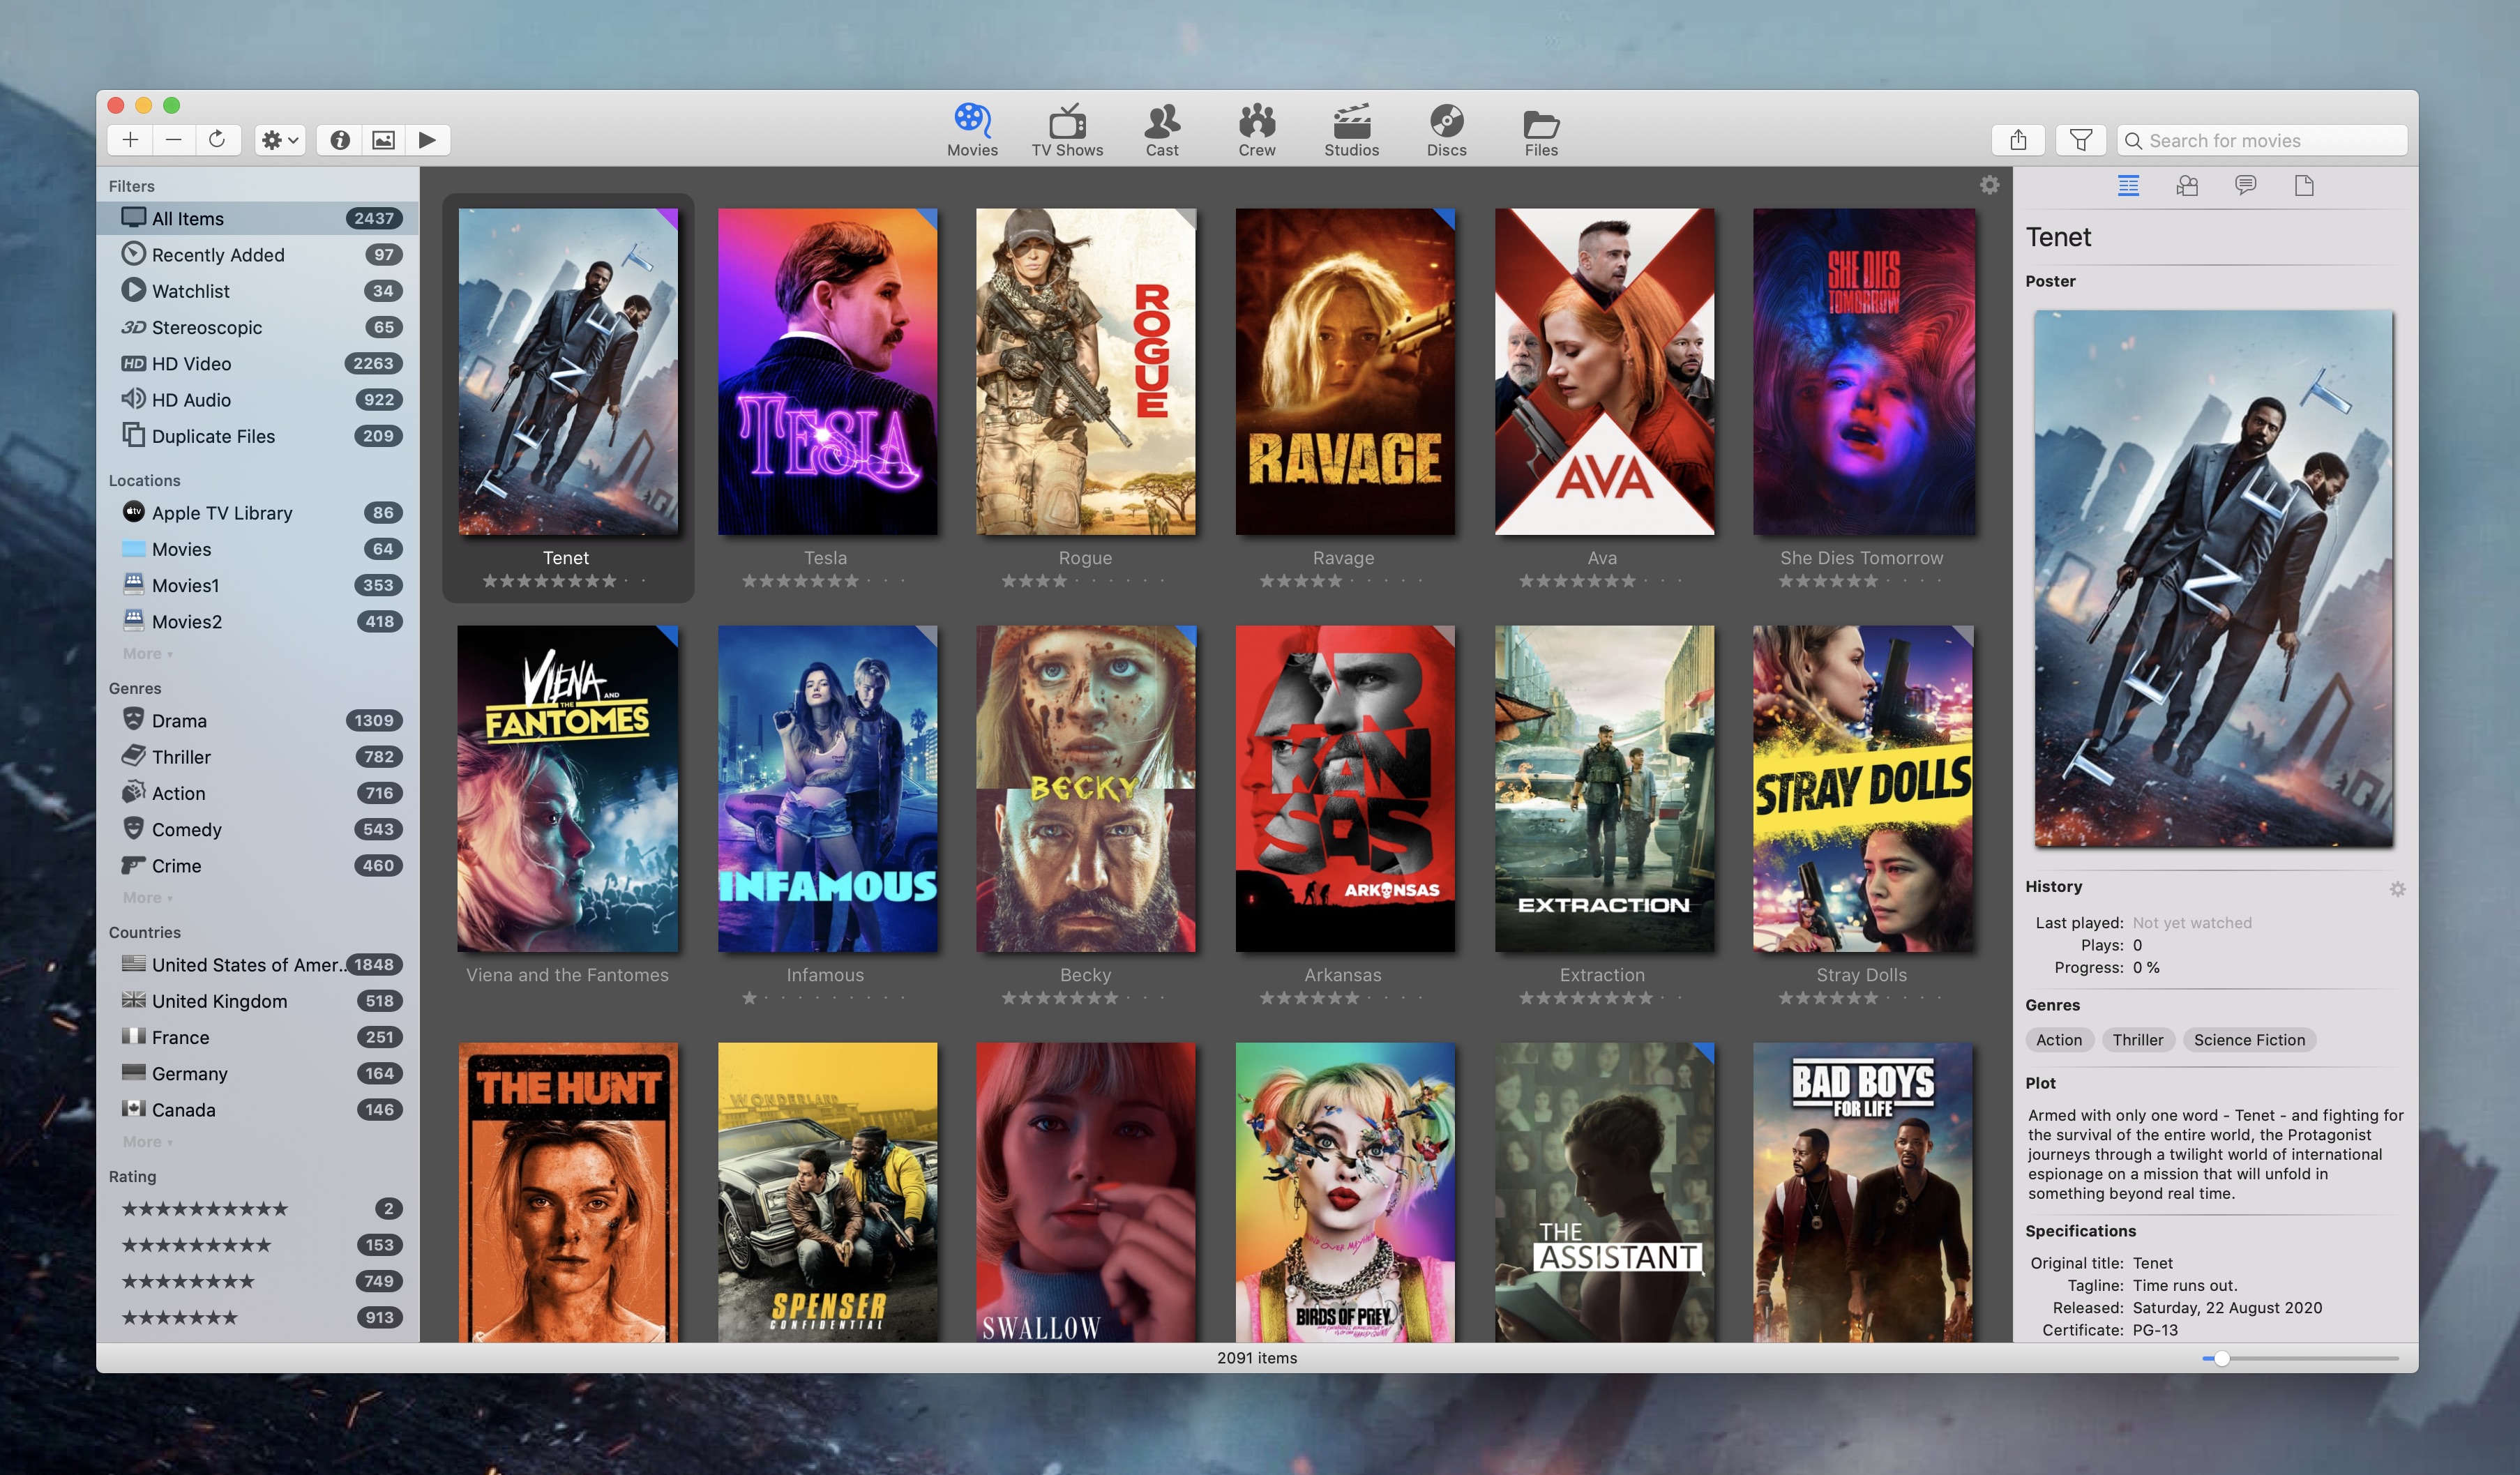
Task: Open the file document tab in the inspector
Action: click(2304, 185)
